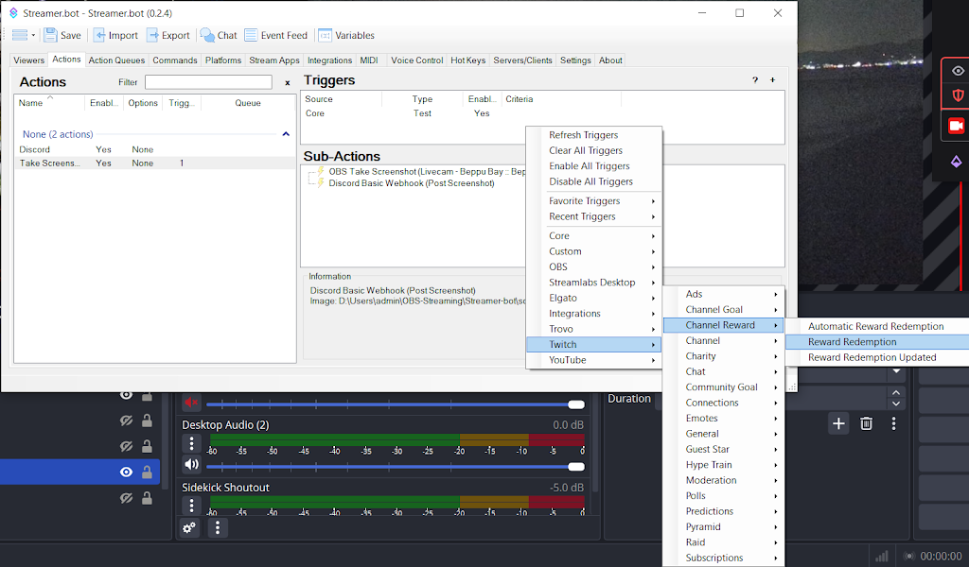Unmute the red muted audio speaker
Image resolution: width=969 pixels, height=567 pixels.
coord(192,404)
